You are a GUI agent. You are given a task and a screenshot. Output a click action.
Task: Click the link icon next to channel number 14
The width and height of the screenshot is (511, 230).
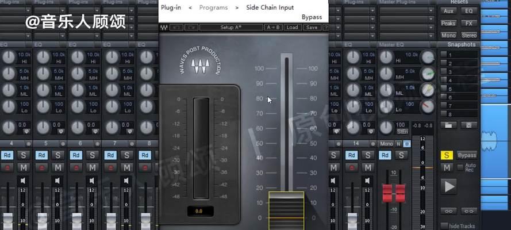pyautogui.click(x=372, y=144)
